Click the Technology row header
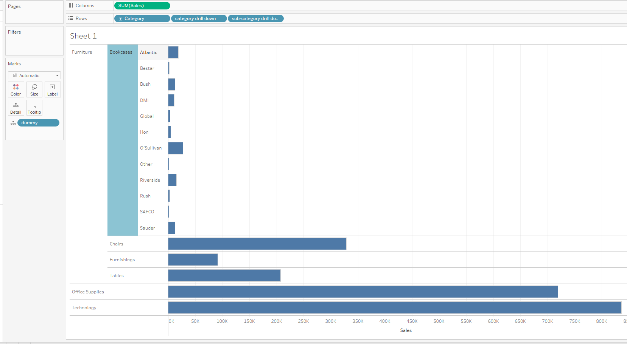This screenshot has height=344, width=627. tap(84, 308)
